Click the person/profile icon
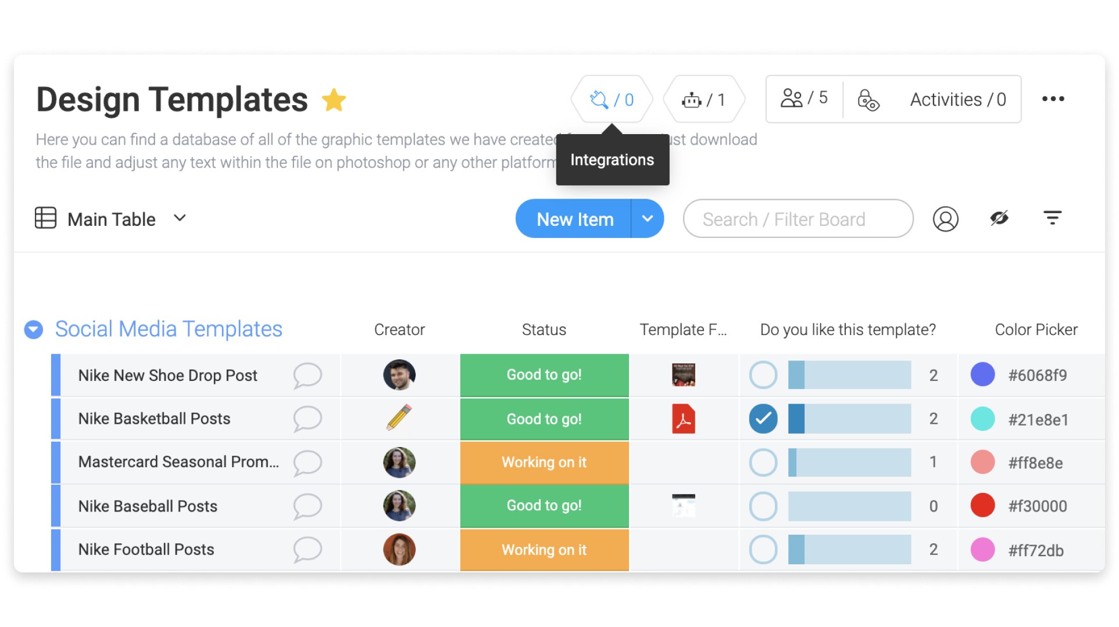Screen dimensions: 1119x627 tap(945, 219)
